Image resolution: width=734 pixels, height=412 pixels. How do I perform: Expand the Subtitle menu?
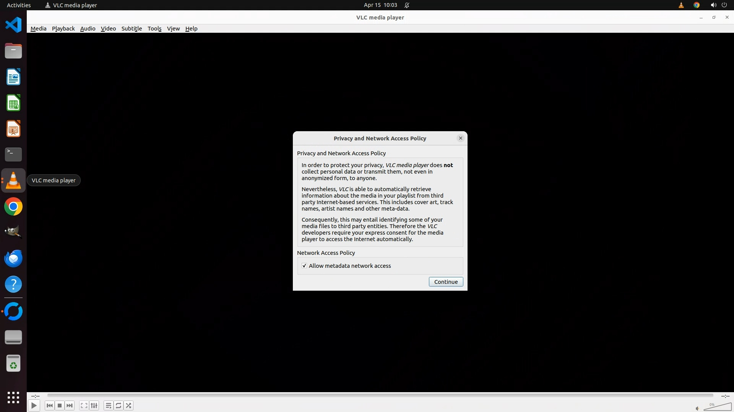click(x=132, y=29)
